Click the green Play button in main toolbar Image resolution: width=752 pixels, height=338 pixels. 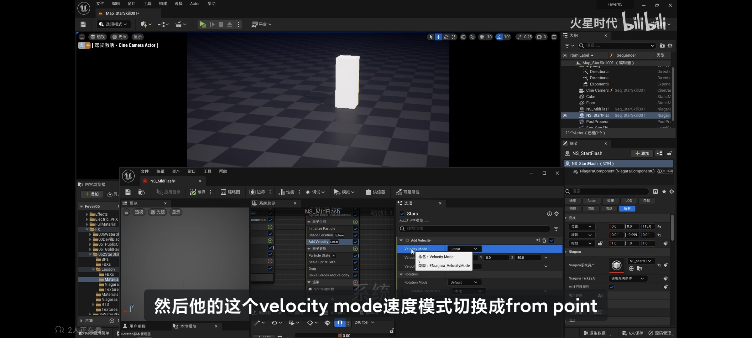(x=203, y=24)
